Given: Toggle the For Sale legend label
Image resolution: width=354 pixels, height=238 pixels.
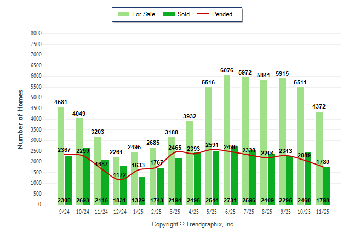Looking at the screenshot, I should click(144, 14).
